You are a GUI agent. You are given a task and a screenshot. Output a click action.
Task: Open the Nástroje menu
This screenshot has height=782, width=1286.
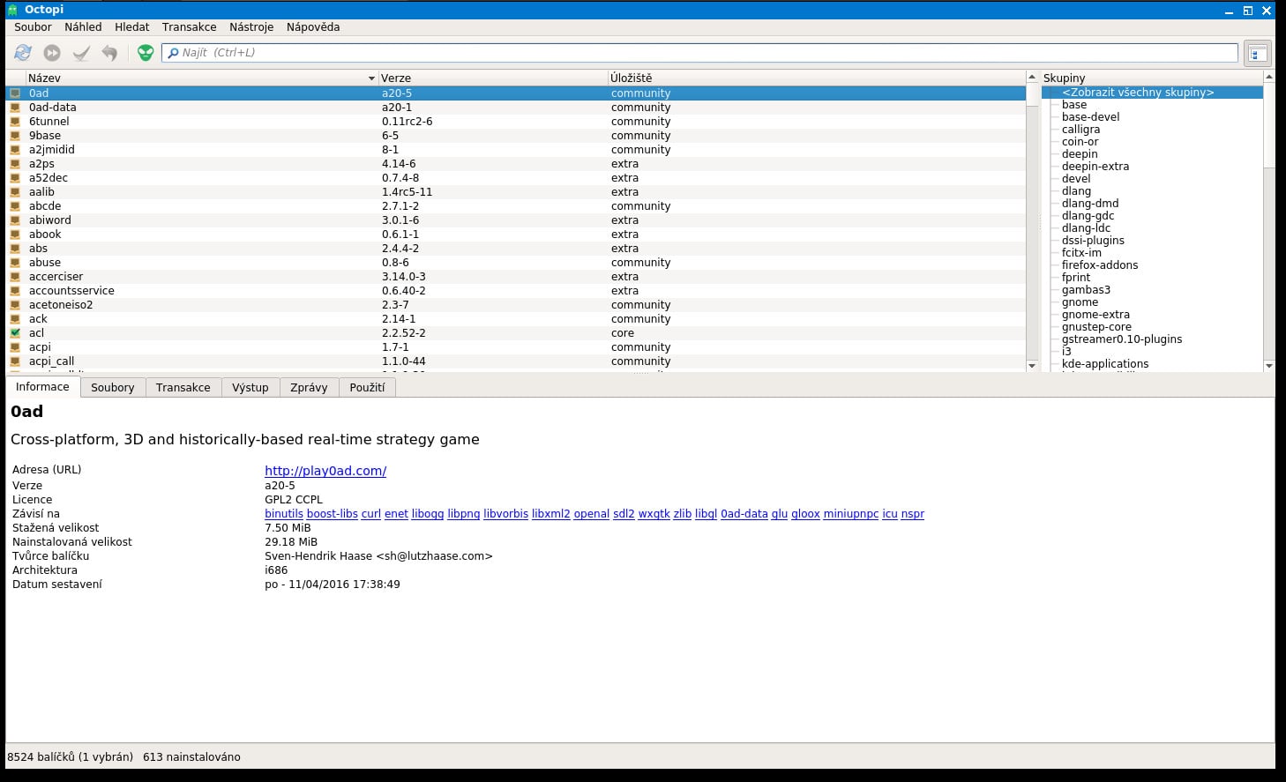pyautogui.click(x=251, y=27)
